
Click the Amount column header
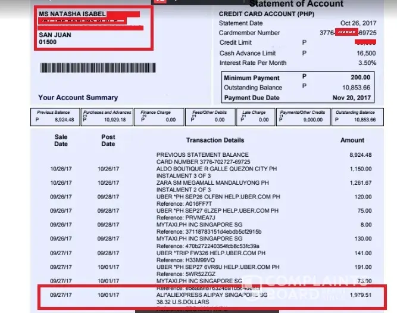click(x=352, y=140)
